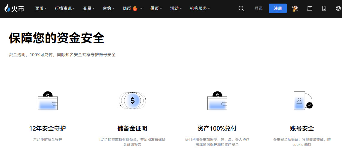Click the wallet icon above 资产100%兑付
Viewport: 342px width, 156px height.
(x=217, y=101)
